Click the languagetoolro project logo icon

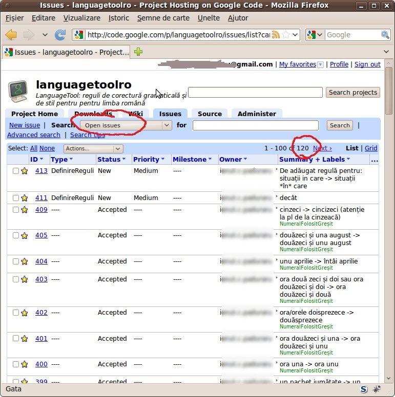(18, 91)
